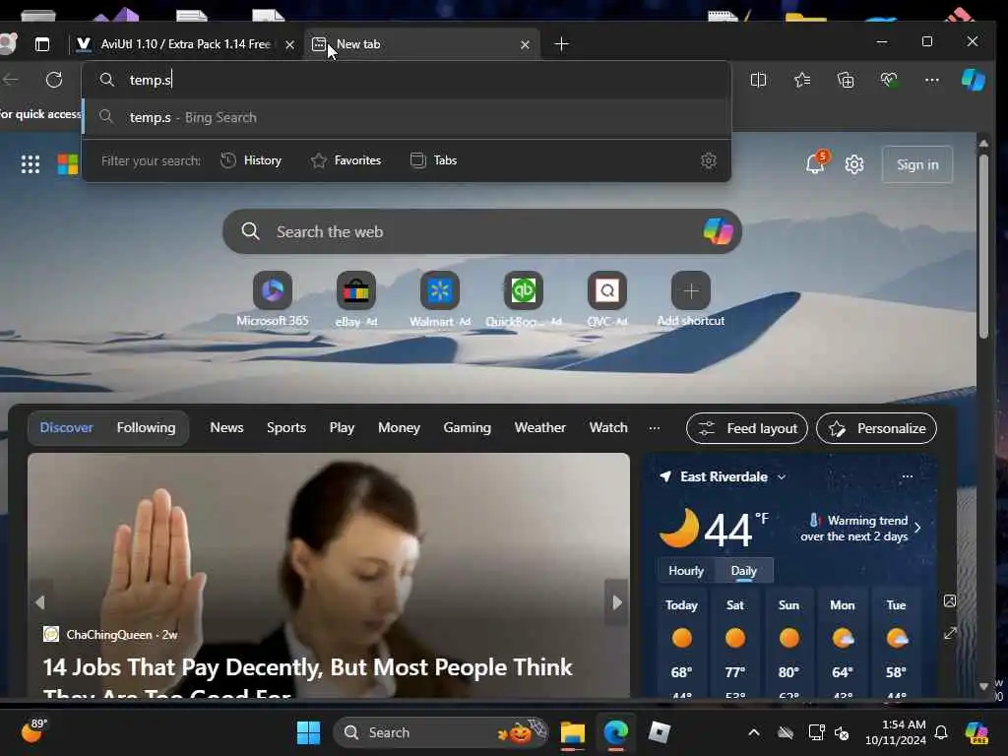
Task: Open the News feed tab
Action: (x=227, y=427)
